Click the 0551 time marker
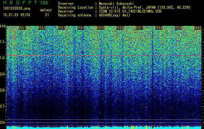 tap(22, 28)
